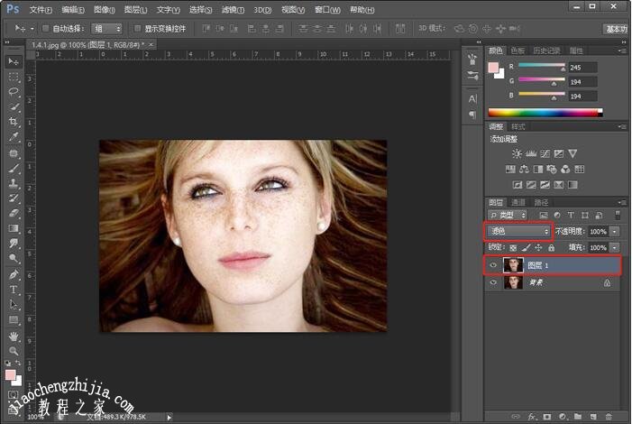Switch to the 通道 tab

tap(518, 202)
